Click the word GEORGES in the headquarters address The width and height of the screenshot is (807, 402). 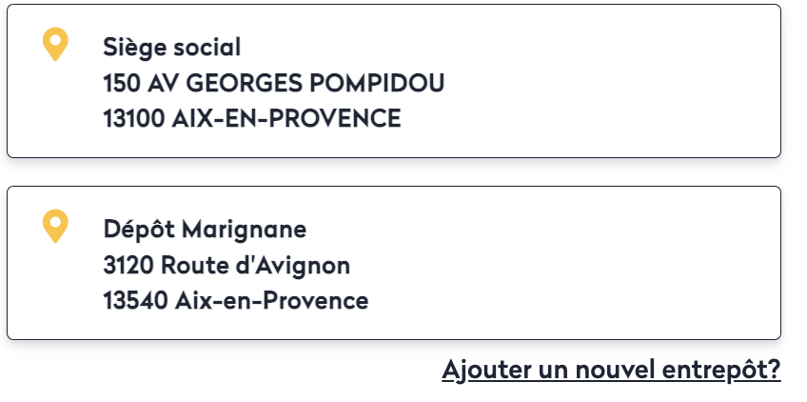click(x=243, y=83)
